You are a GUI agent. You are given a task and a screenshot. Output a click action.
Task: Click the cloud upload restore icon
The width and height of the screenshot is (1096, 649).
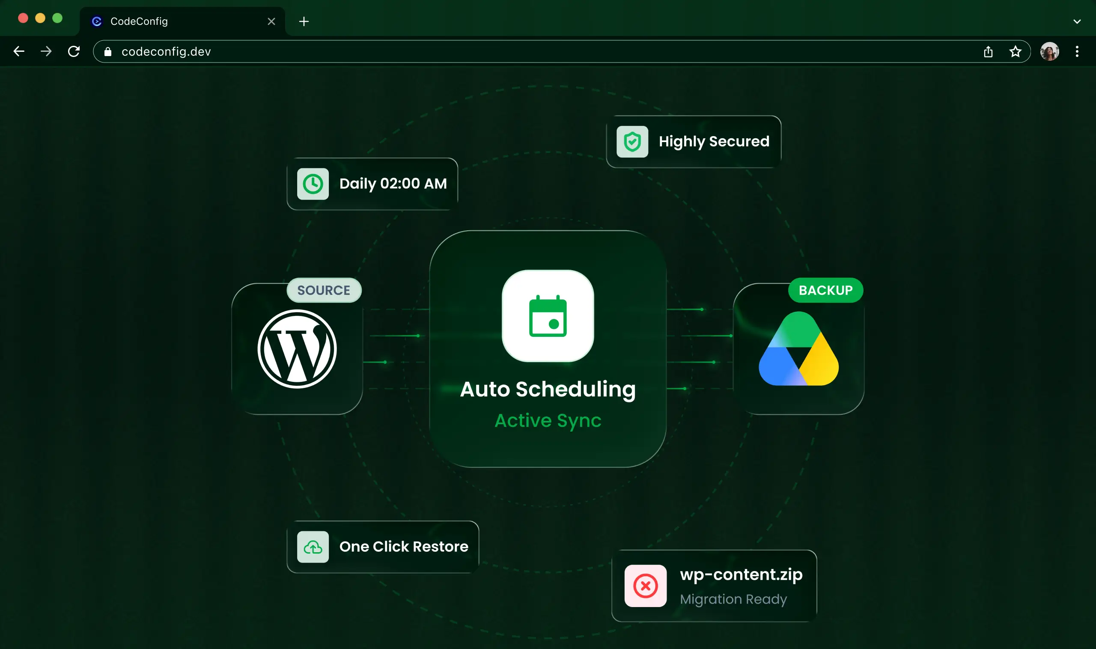[x=313, y=547]
